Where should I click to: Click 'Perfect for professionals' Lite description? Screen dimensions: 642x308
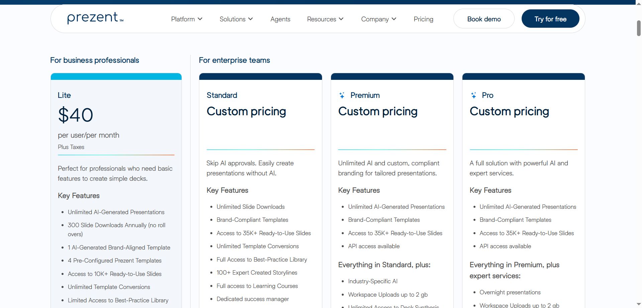[x=115, y=173]
